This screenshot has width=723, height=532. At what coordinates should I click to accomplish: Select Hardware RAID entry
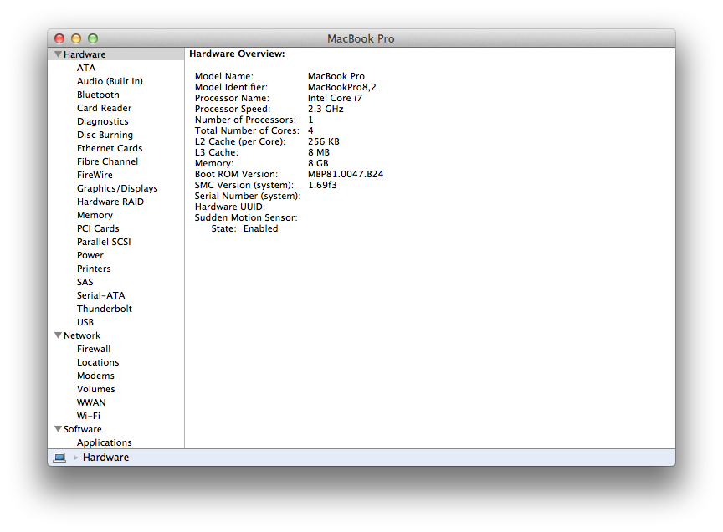[x=110, y=202]
